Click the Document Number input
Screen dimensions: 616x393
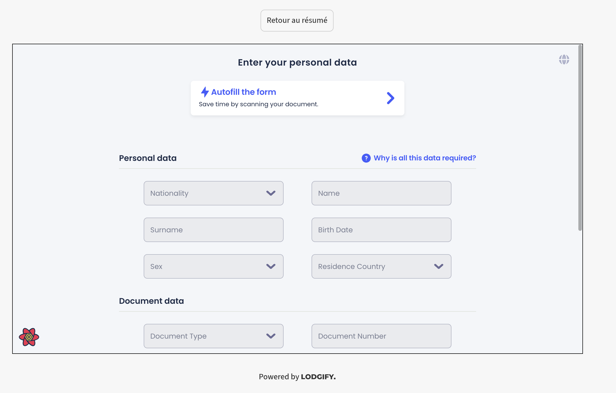click(381, 336)
